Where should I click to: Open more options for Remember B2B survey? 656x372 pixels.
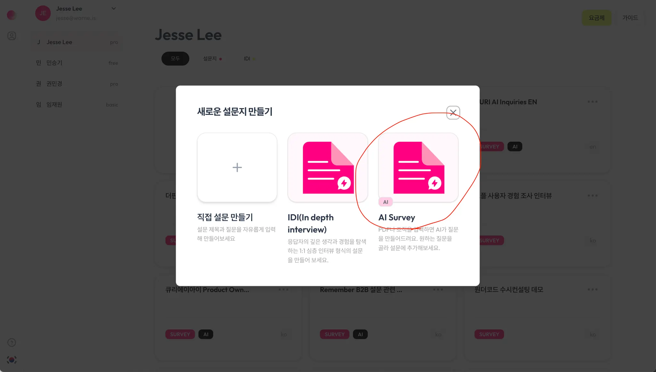click(438, 289)
